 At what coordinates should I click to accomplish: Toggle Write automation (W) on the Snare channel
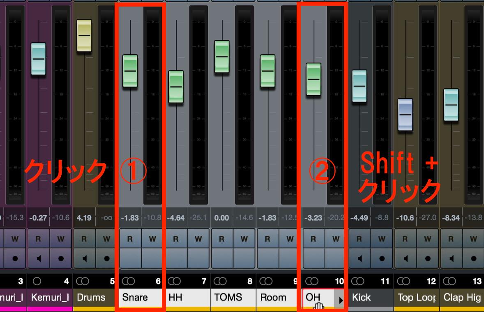(152, 239)
